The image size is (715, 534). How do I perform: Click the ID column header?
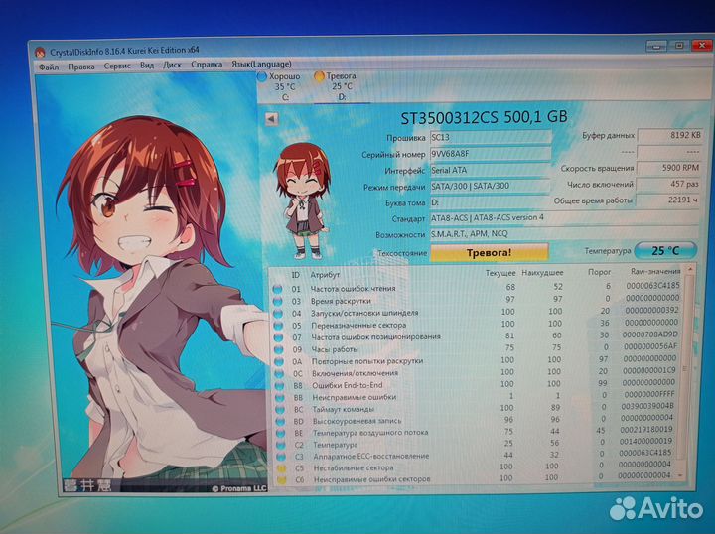click(x=296, y=275)
